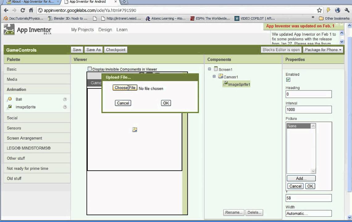Open the intranet.neisd bookmark
Viewport: 352px width, 222px height.
pos(121,18)
